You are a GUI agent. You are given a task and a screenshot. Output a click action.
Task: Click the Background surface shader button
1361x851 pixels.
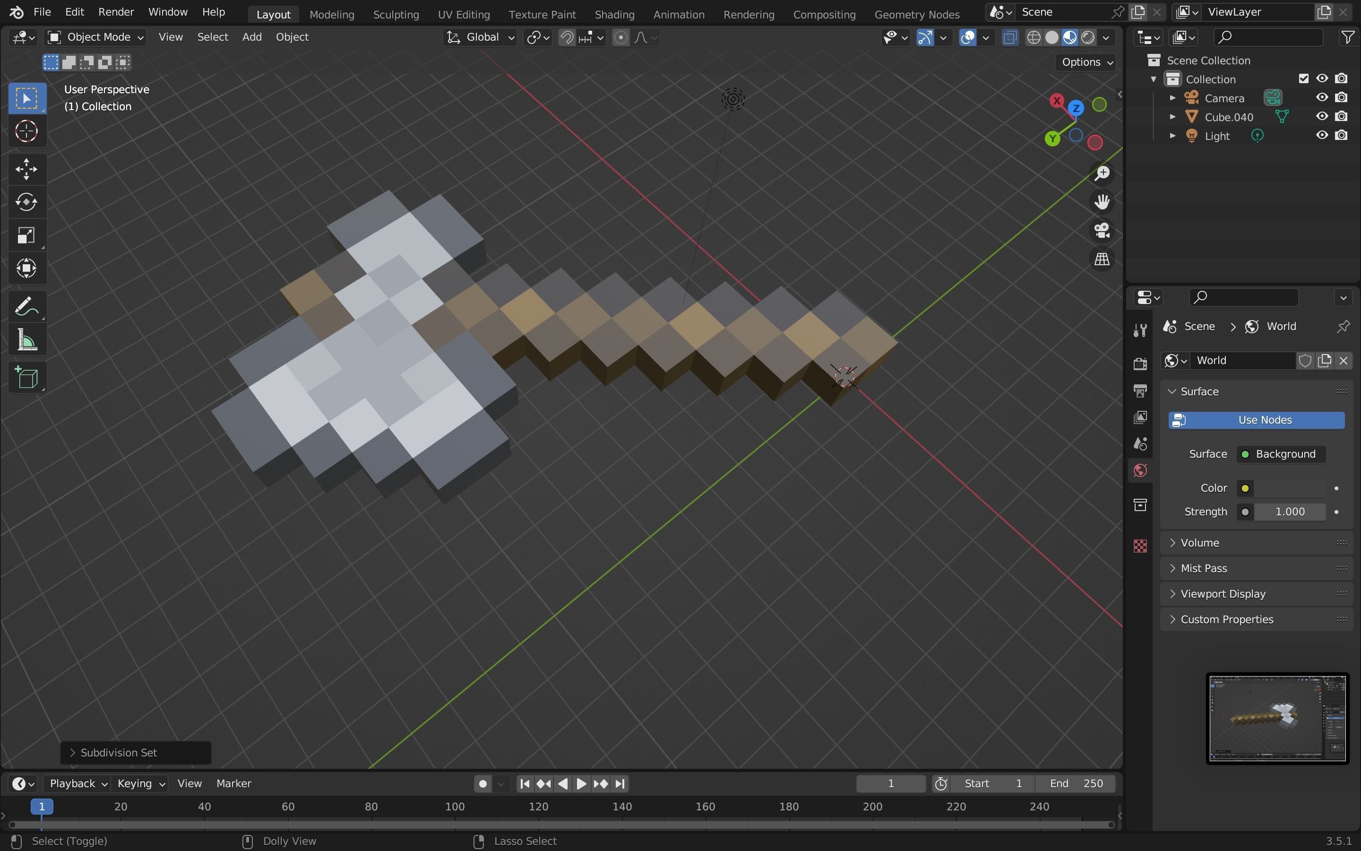tap(1281, 454)
